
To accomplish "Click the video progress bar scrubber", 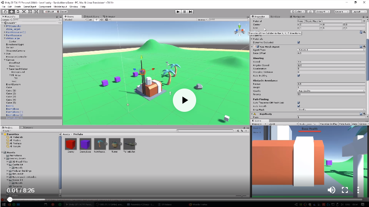I will (x=9, y=200).
